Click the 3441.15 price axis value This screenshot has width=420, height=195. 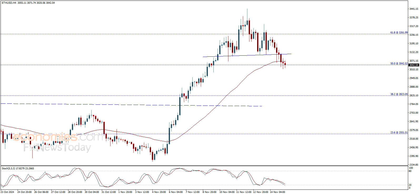414,9
